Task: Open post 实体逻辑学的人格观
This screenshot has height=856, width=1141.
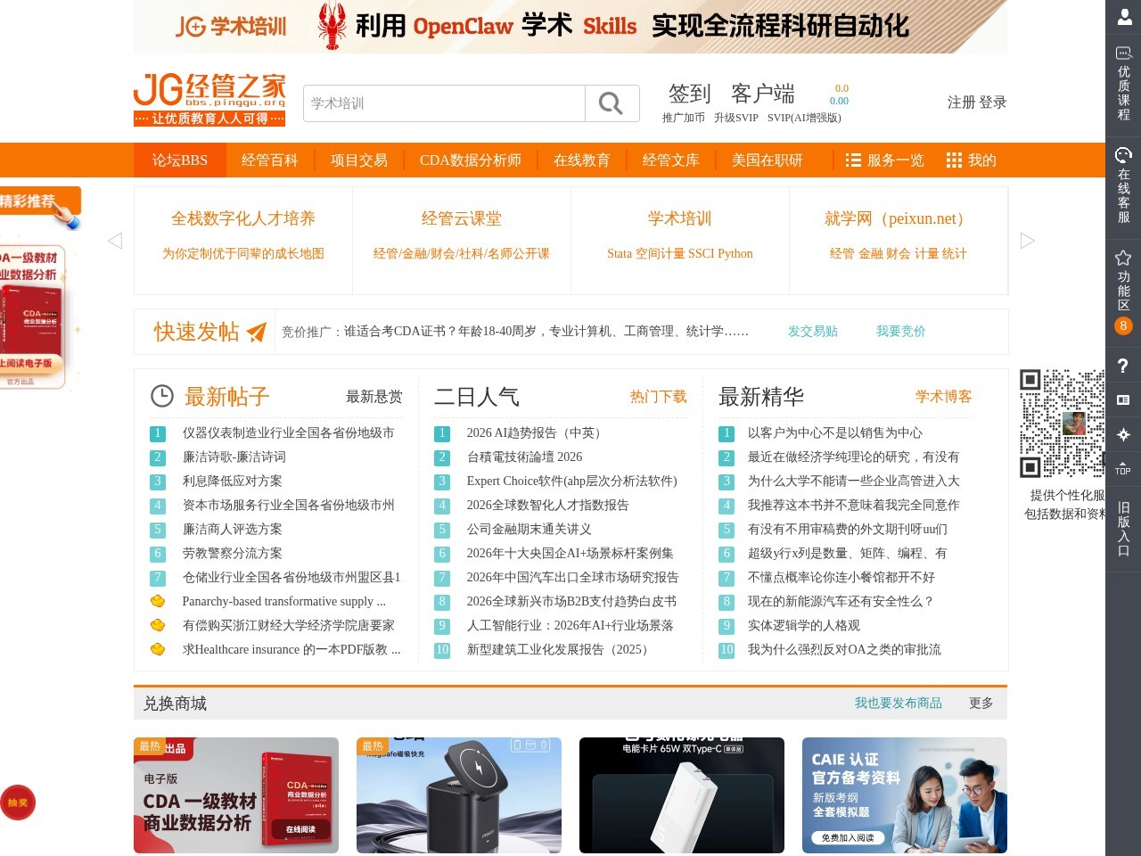Action: [803, 626]
